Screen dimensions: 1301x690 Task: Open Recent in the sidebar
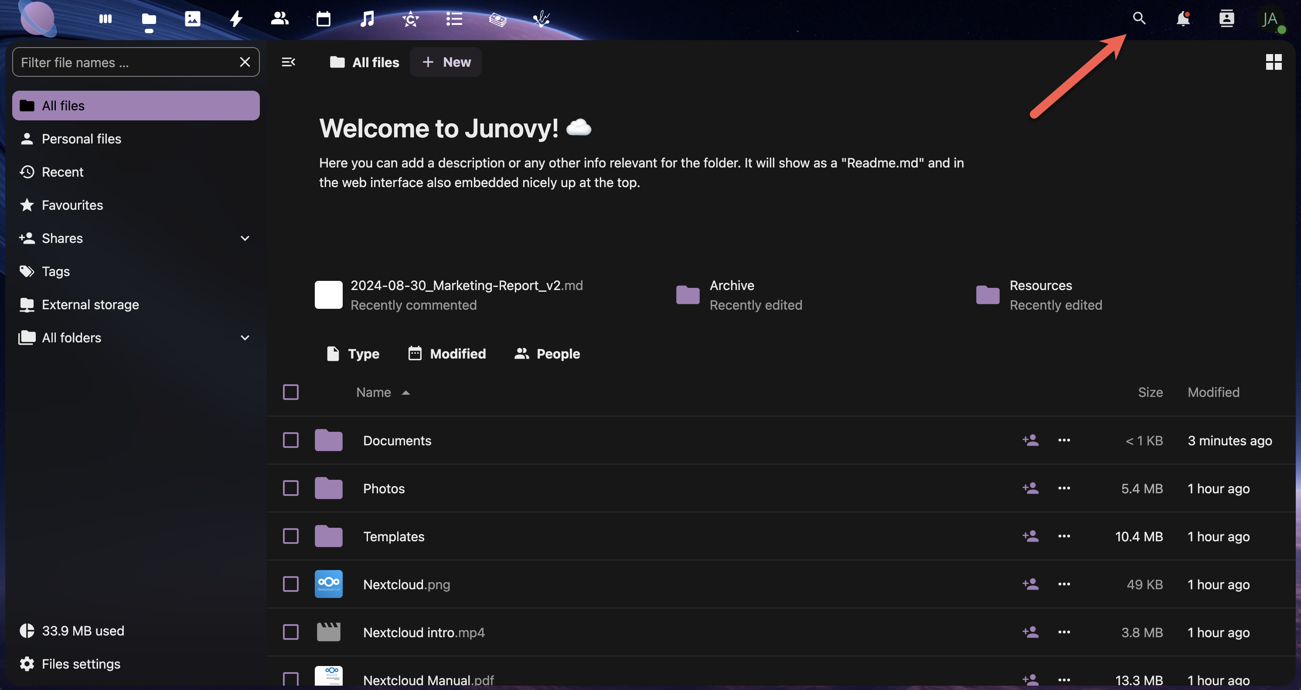coord(62,172)
